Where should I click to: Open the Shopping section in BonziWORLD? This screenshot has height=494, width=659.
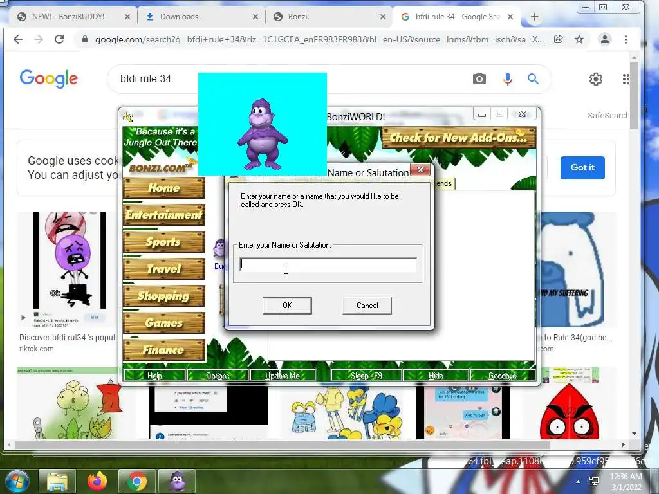coord(164,296)
